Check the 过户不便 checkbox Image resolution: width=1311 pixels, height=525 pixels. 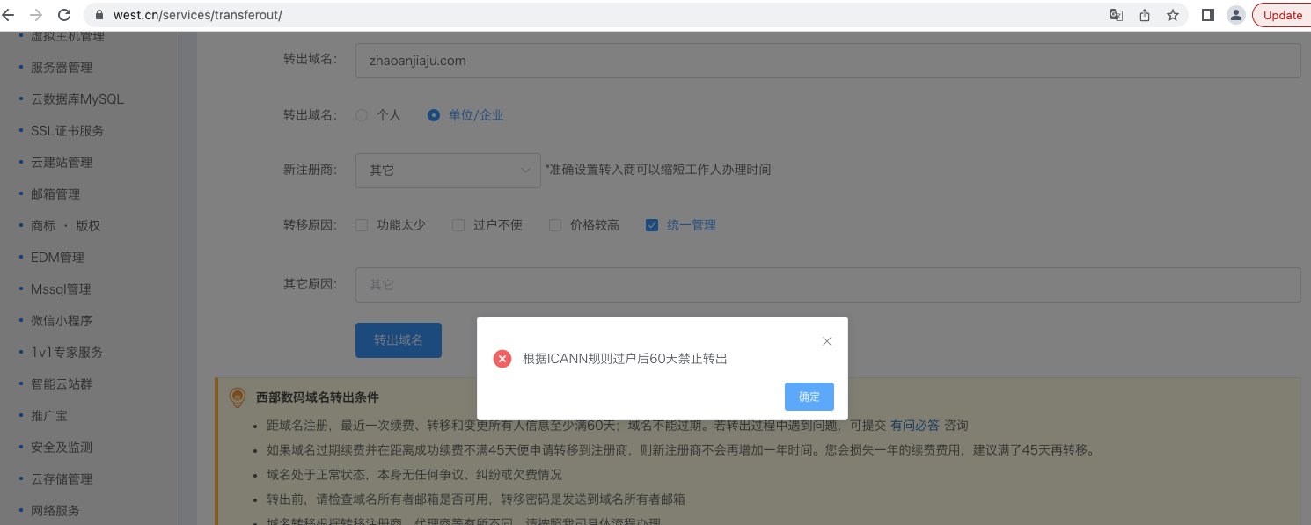click(x=458, y=225)
